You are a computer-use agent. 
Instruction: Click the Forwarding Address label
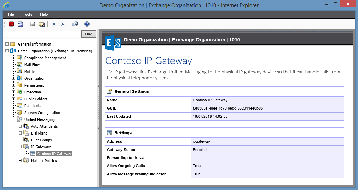125,158
